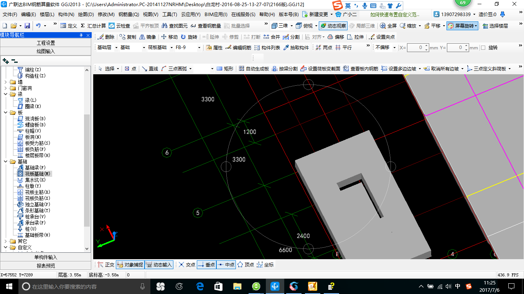Toggle 交点 intersection snap
Image resolution: width=524 pixels, height=294 pixels.
pyautogui.click(x=187, y=265)
